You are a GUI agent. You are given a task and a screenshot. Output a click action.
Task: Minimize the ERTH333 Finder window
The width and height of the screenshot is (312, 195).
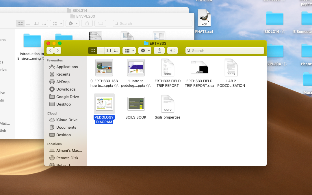point(54,43)
